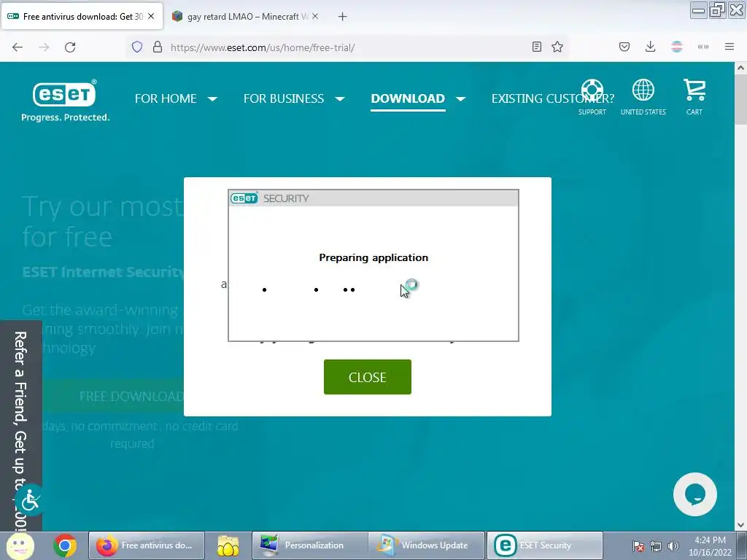747x560 pixels.
Task: Click the page vertical scrollbar thumb
Action: pyautogui.click(x=740, y=100)
